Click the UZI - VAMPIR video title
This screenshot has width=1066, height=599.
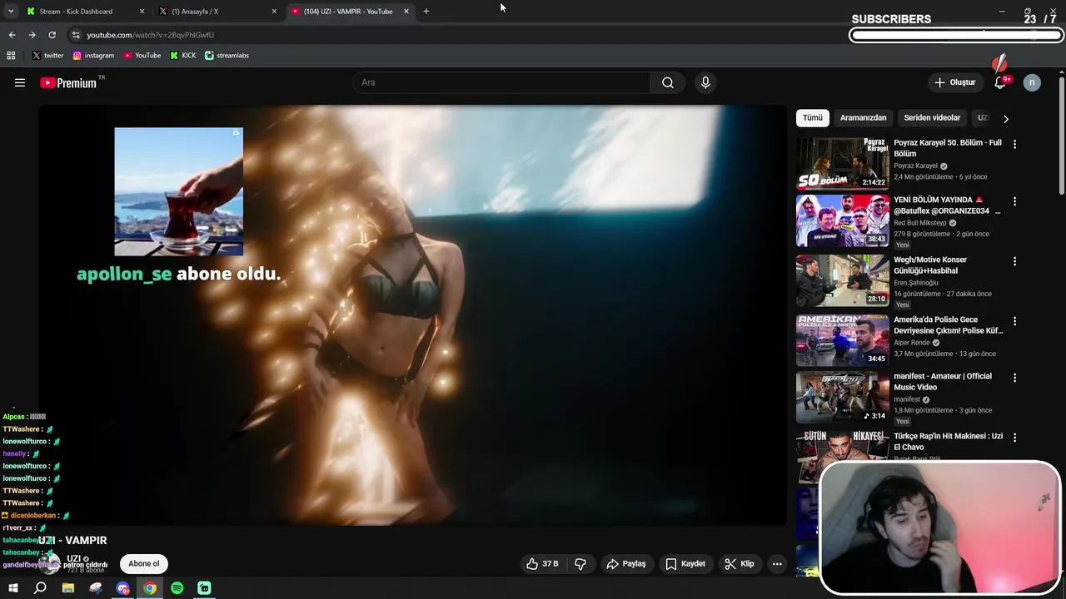coord(72,541)
